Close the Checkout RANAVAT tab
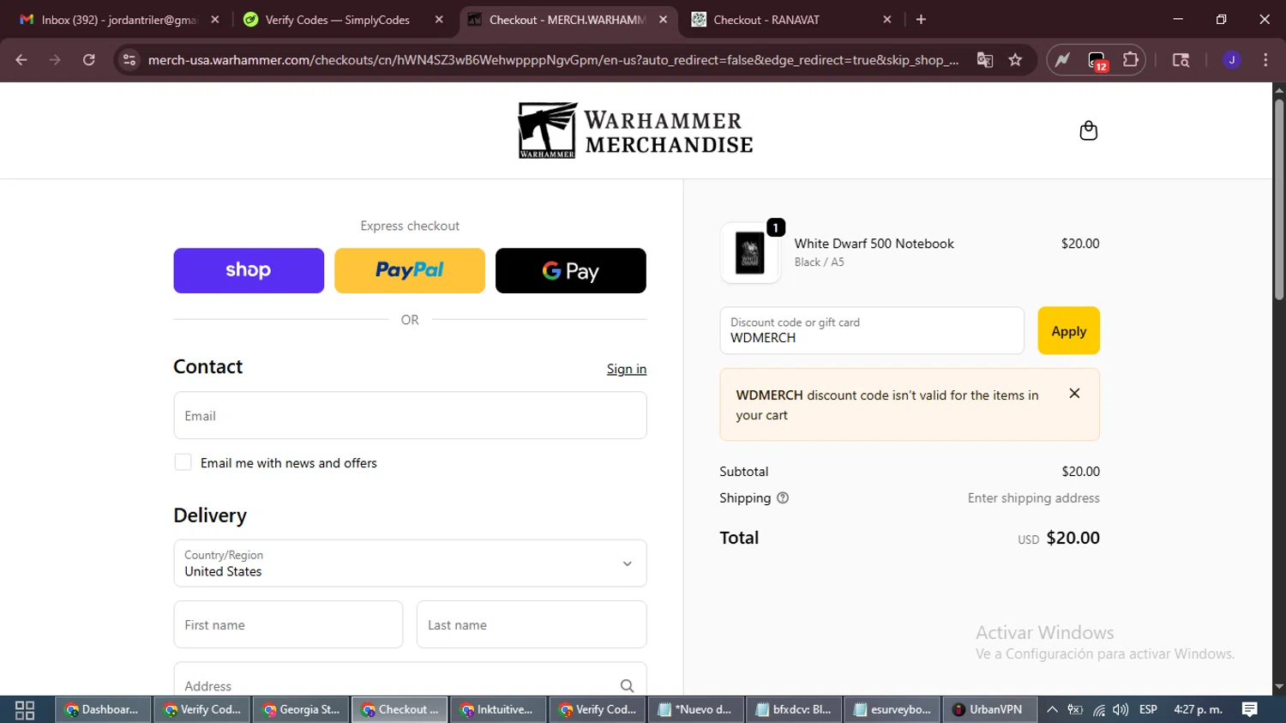Screen dimensions: 1286x723 (887, 20)
